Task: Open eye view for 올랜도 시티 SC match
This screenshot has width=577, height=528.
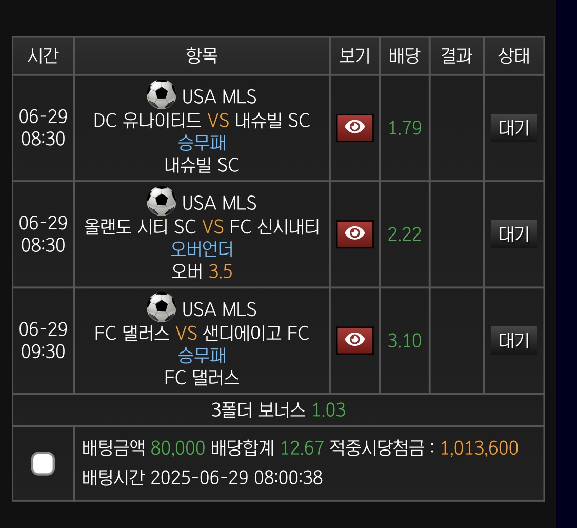Action: tap(355, 234)
